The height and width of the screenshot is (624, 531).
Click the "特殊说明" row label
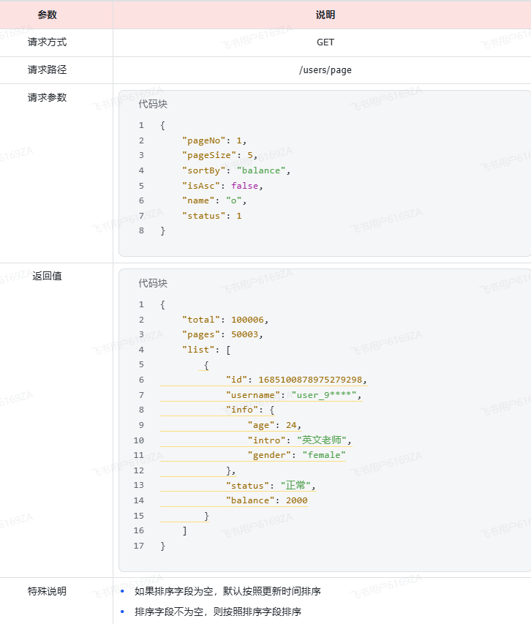click(47, 591)
